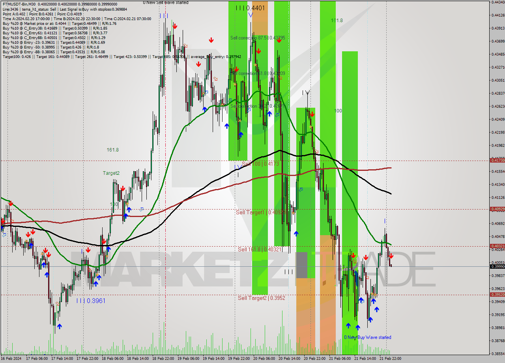Click the '21 Feb 14:00' time label

(365, 359)
